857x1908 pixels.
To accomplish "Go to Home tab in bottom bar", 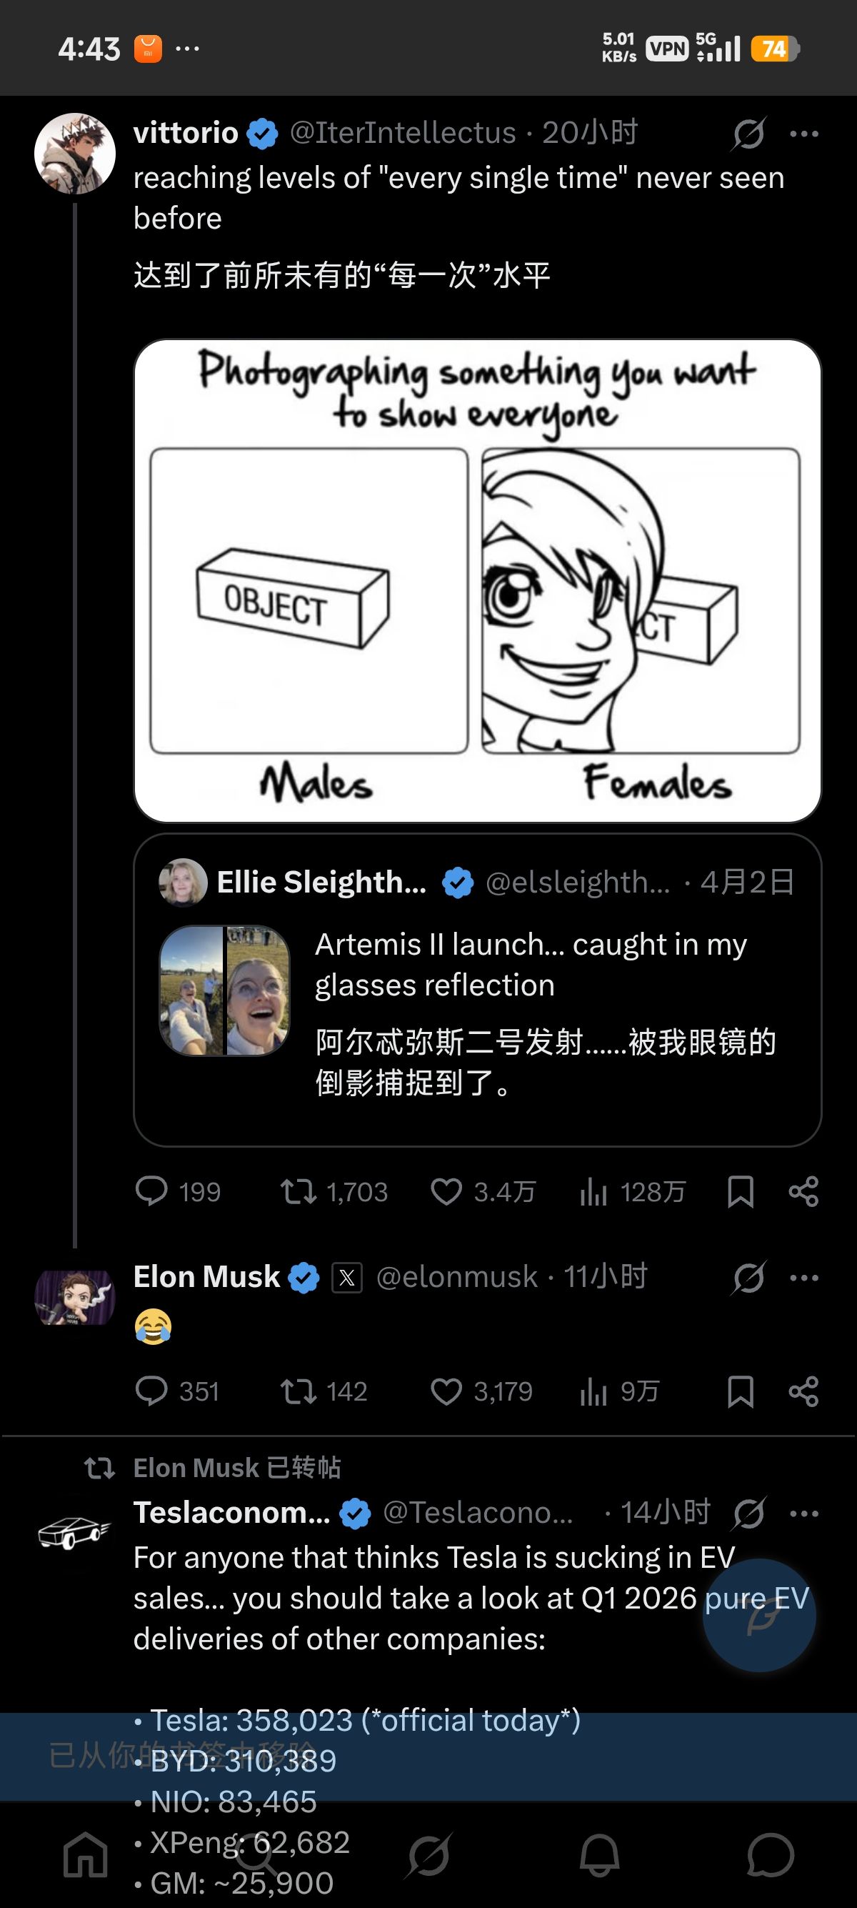I will tap(86, 1855).
